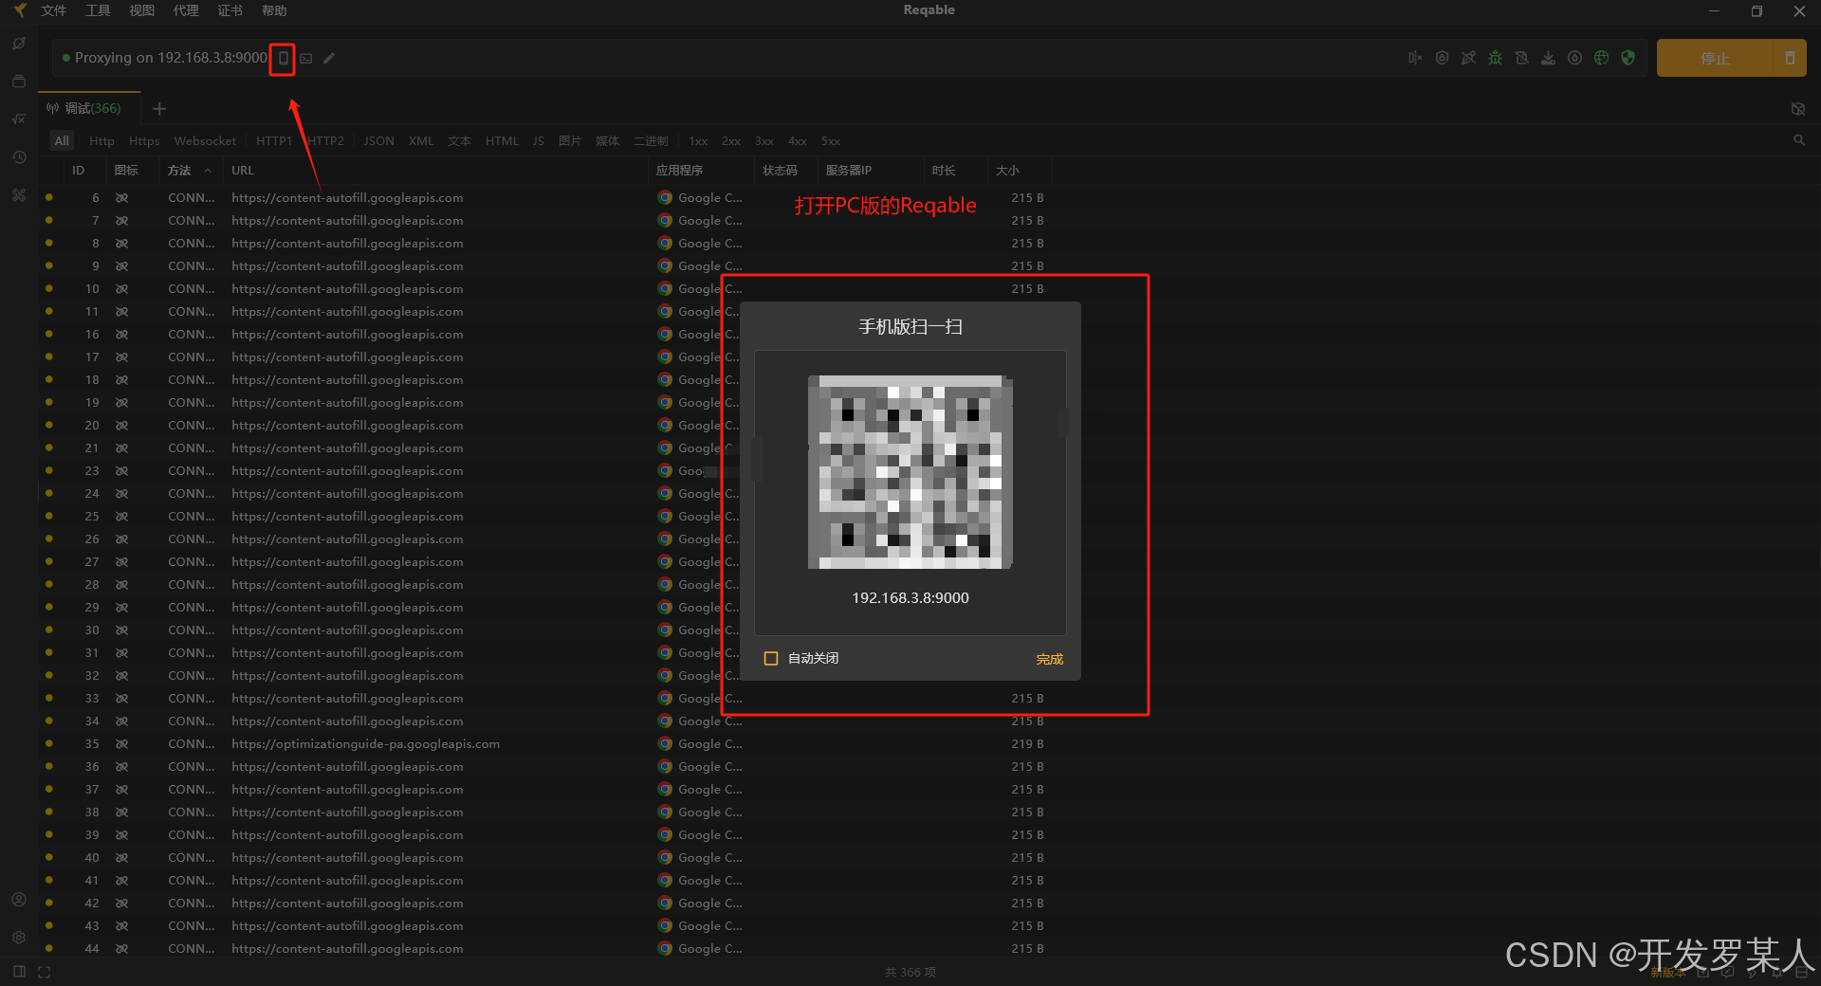
Task: Open the 帮助 menu
Action: (274, 10)
